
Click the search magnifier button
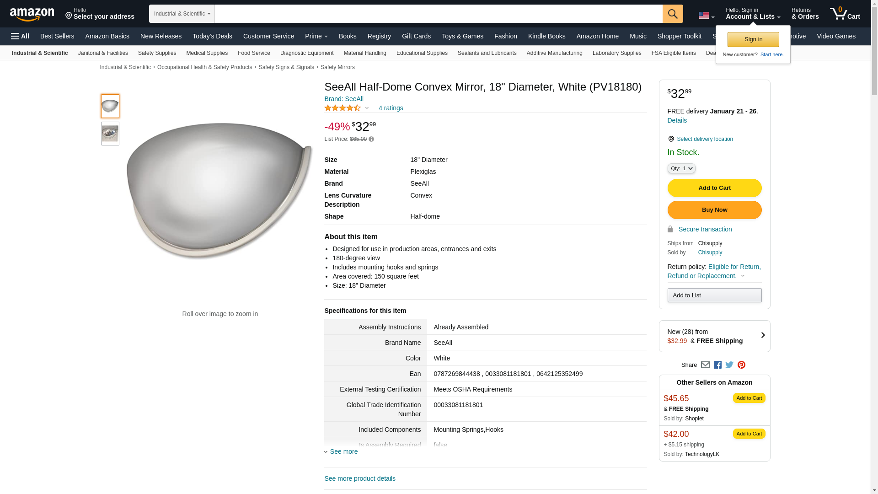click(672, 14)
